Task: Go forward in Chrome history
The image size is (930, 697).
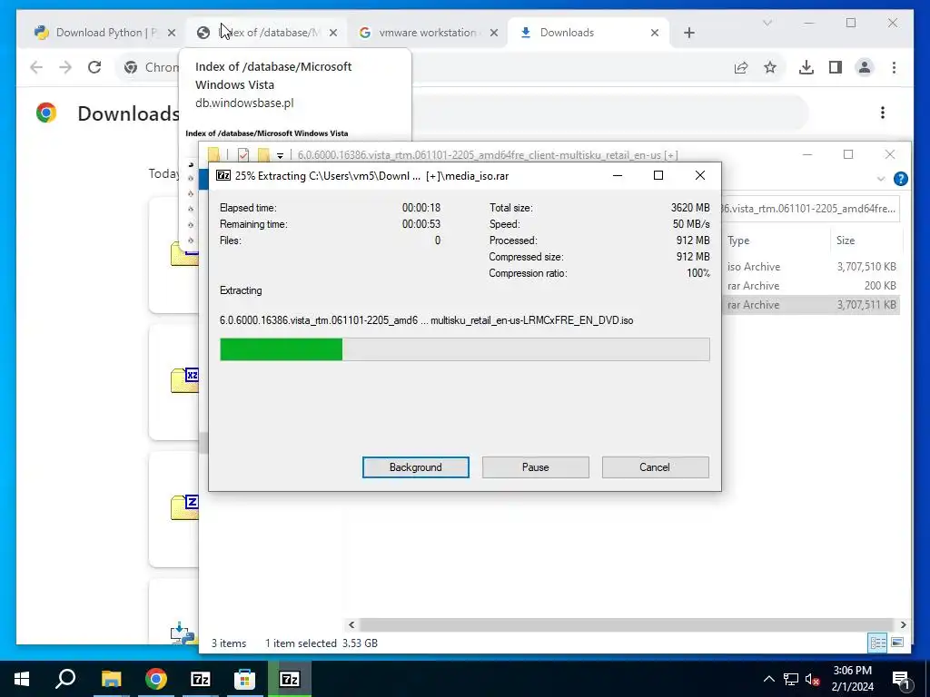Action: point(65,67)
